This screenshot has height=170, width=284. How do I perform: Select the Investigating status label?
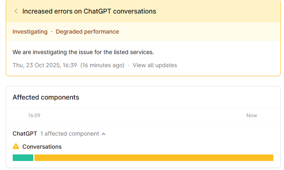tap(30, 32)
